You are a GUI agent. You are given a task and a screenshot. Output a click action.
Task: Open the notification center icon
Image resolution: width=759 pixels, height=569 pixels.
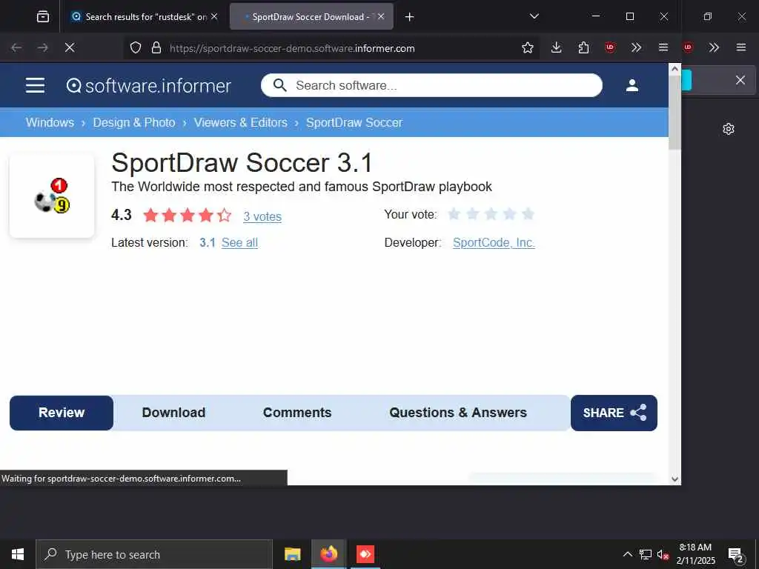[x=736, y=555]
